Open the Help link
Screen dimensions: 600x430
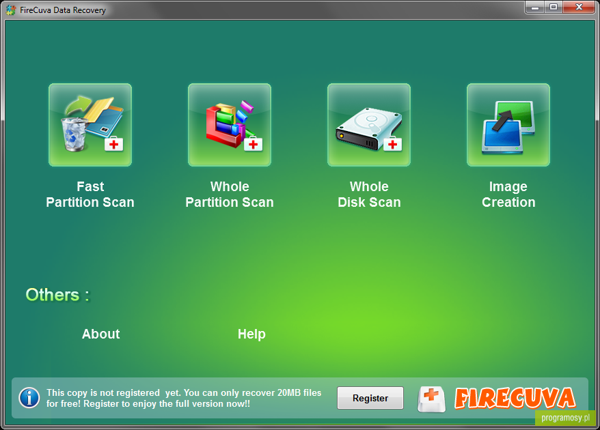(251, 334)
